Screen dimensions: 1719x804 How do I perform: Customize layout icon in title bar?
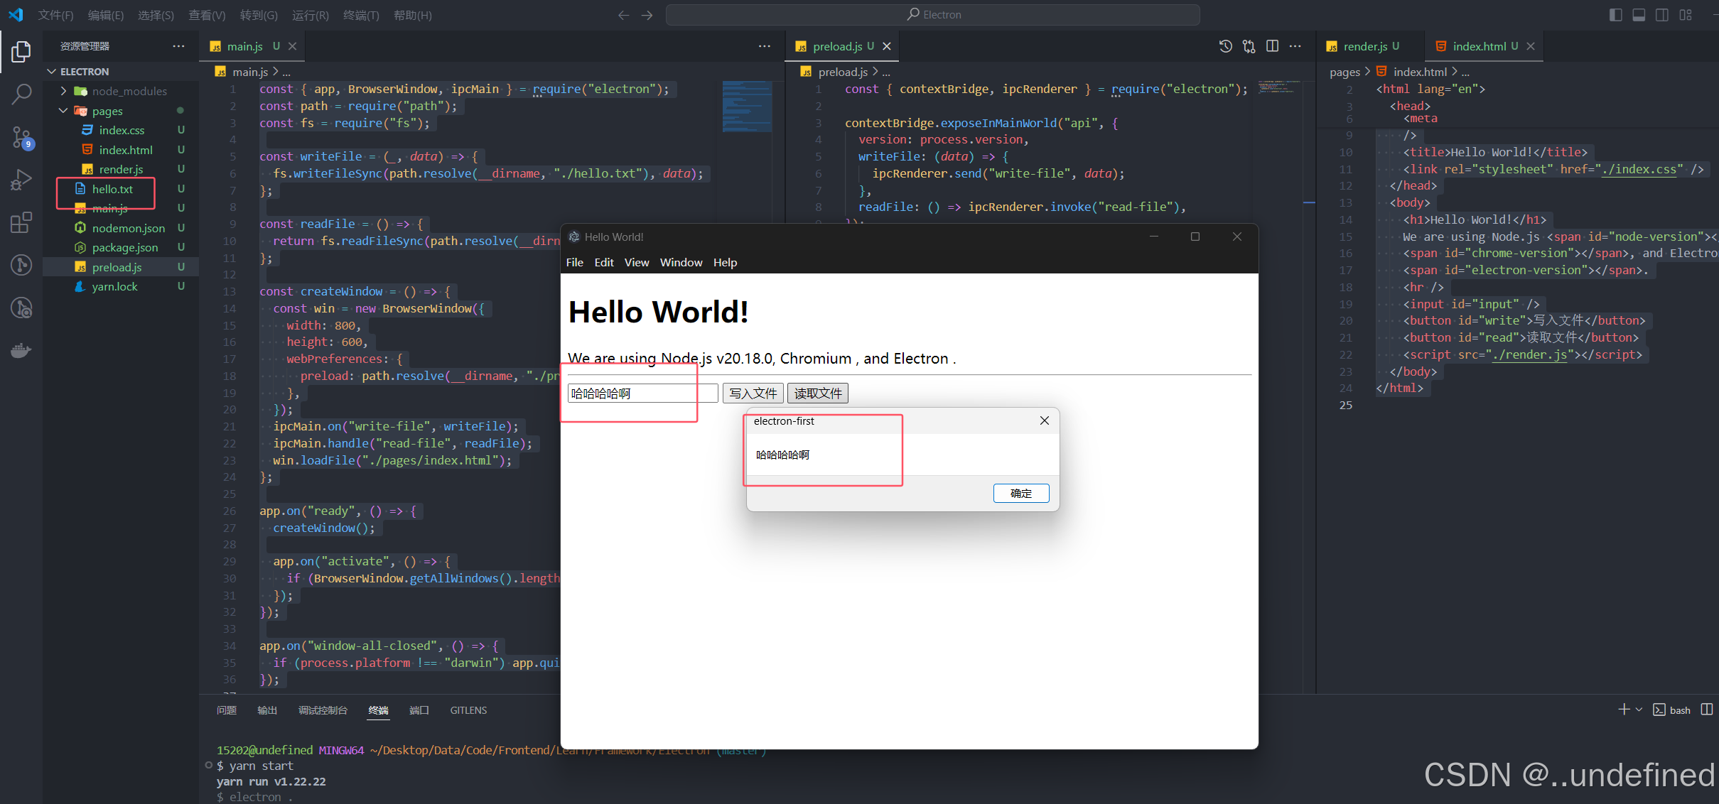(1686, 15)
